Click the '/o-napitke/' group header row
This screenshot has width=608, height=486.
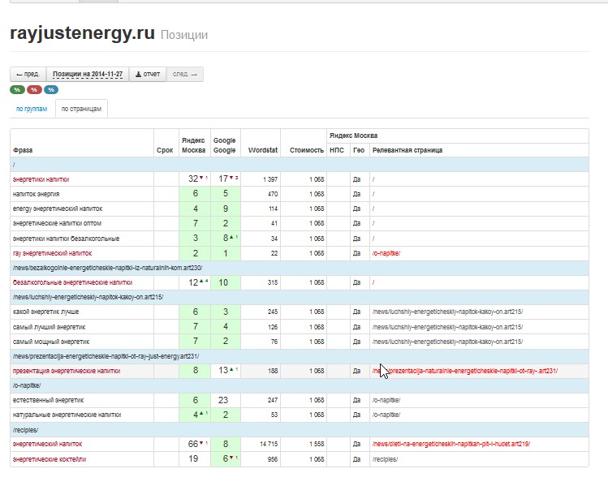coord(300,385)
